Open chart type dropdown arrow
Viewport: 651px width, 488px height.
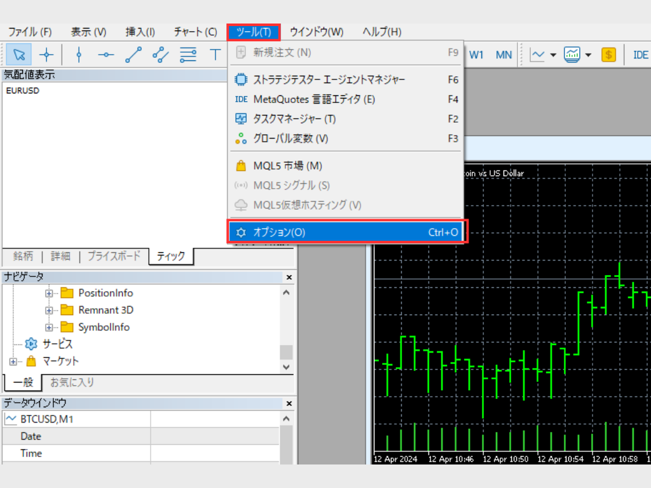click(x=553, y=55)
